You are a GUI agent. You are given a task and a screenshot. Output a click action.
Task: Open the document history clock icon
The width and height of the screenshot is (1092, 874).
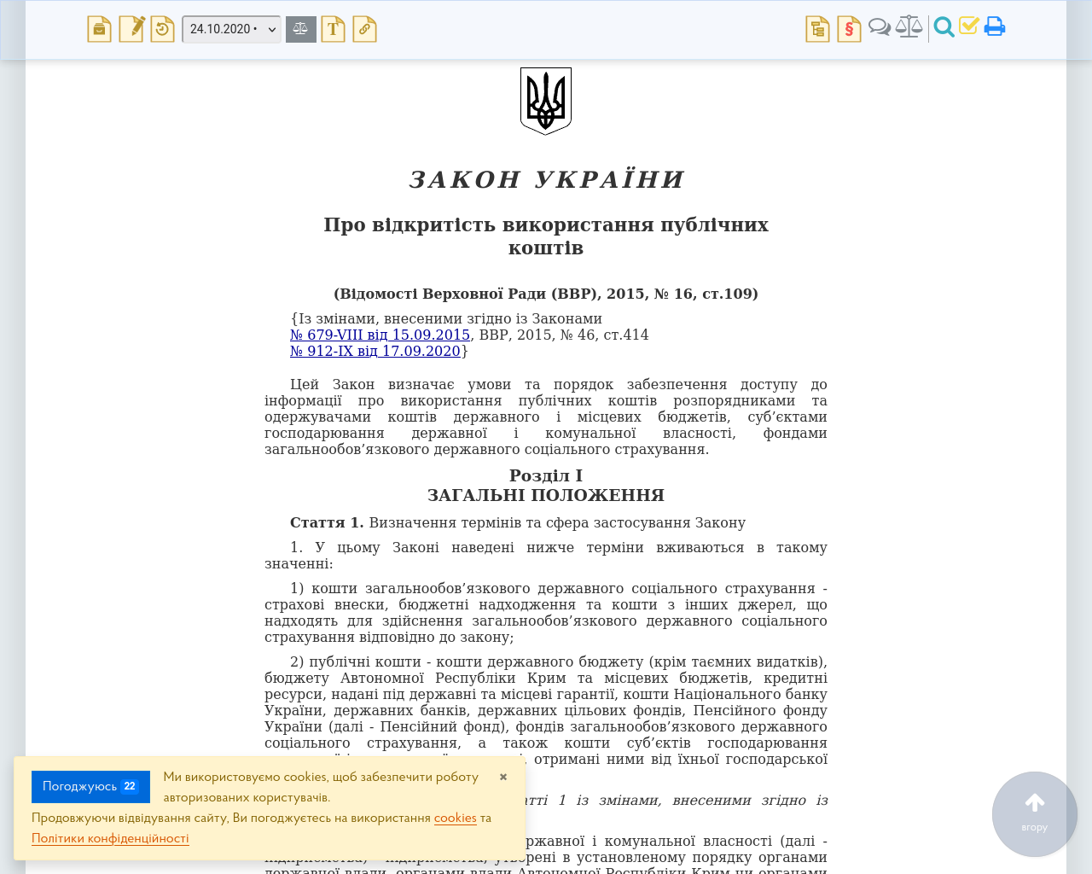coord(162,29)
